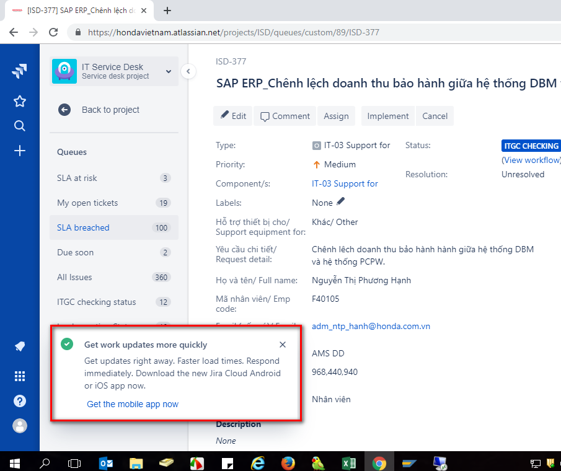This screenshot has width=561, height=471.
Task: Open Excel from the taskbar
Action: pyautogui.click(x=349, y=464)
